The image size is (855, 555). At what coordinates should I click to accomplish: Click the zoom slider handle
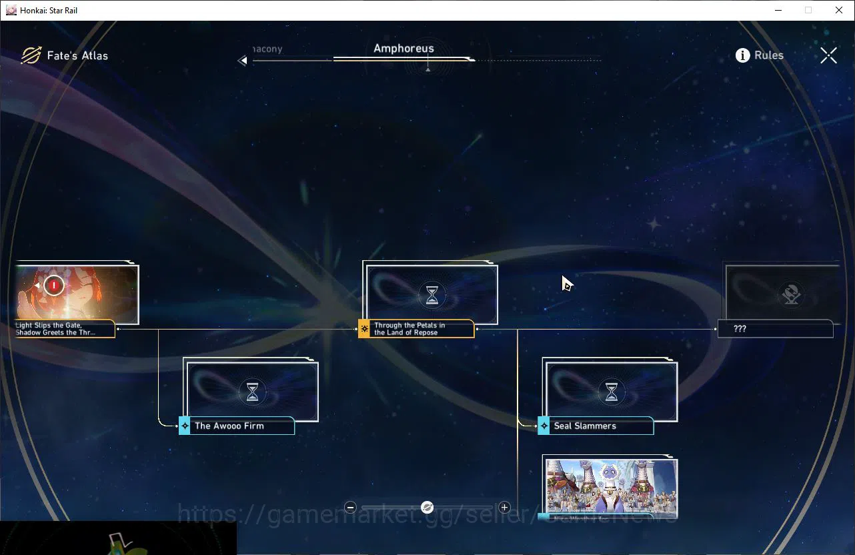[x=427, y=508]
